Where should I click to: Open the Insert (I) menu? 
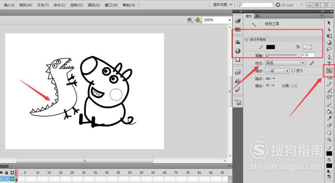click(x=9, y=5)
